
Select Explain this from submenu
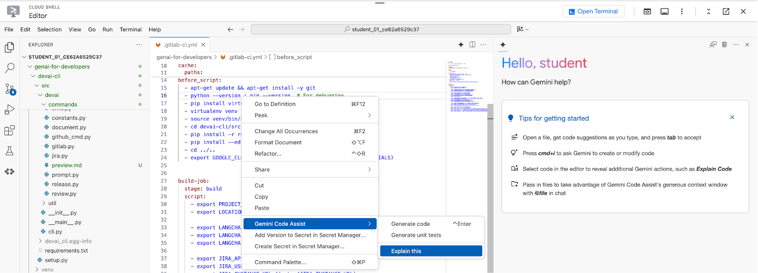431,251
